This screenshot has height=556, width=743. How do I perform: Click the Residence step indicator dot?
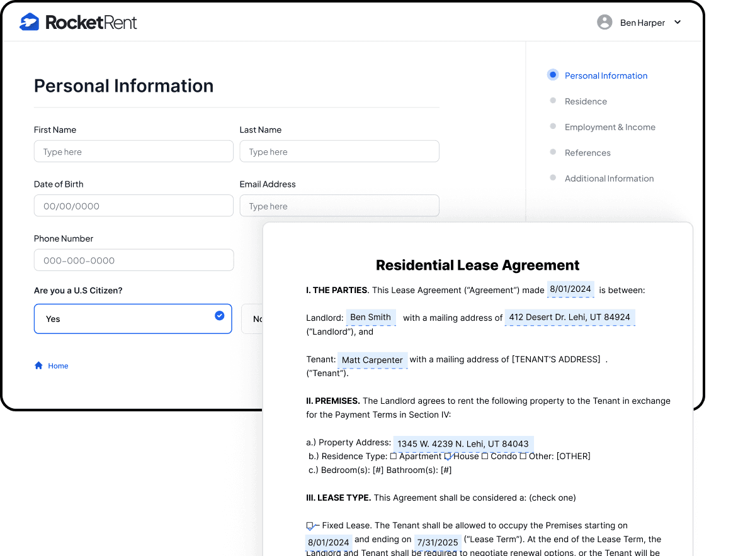pos(552,101)
